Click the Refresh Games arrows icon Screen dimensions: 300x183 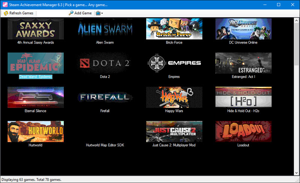coord(6,13)
